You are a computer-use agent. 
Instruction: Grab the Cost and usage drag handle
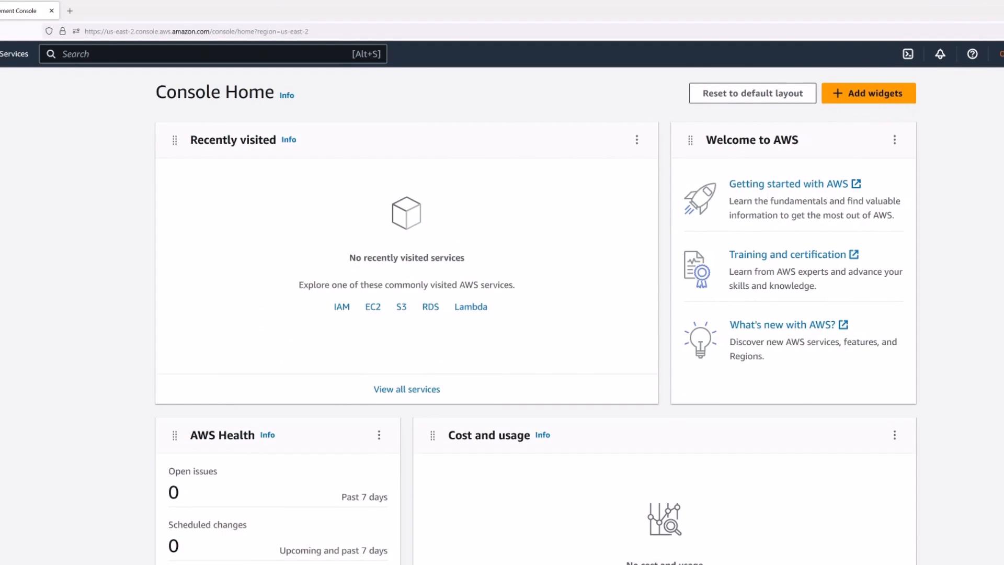pyautogui.click(x=432, y=435)
